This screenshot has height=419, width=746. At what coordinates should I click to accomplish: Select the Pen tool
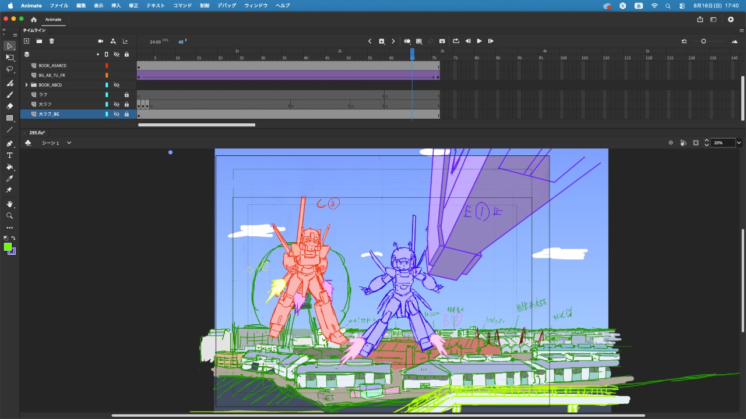tap(9, 143)
